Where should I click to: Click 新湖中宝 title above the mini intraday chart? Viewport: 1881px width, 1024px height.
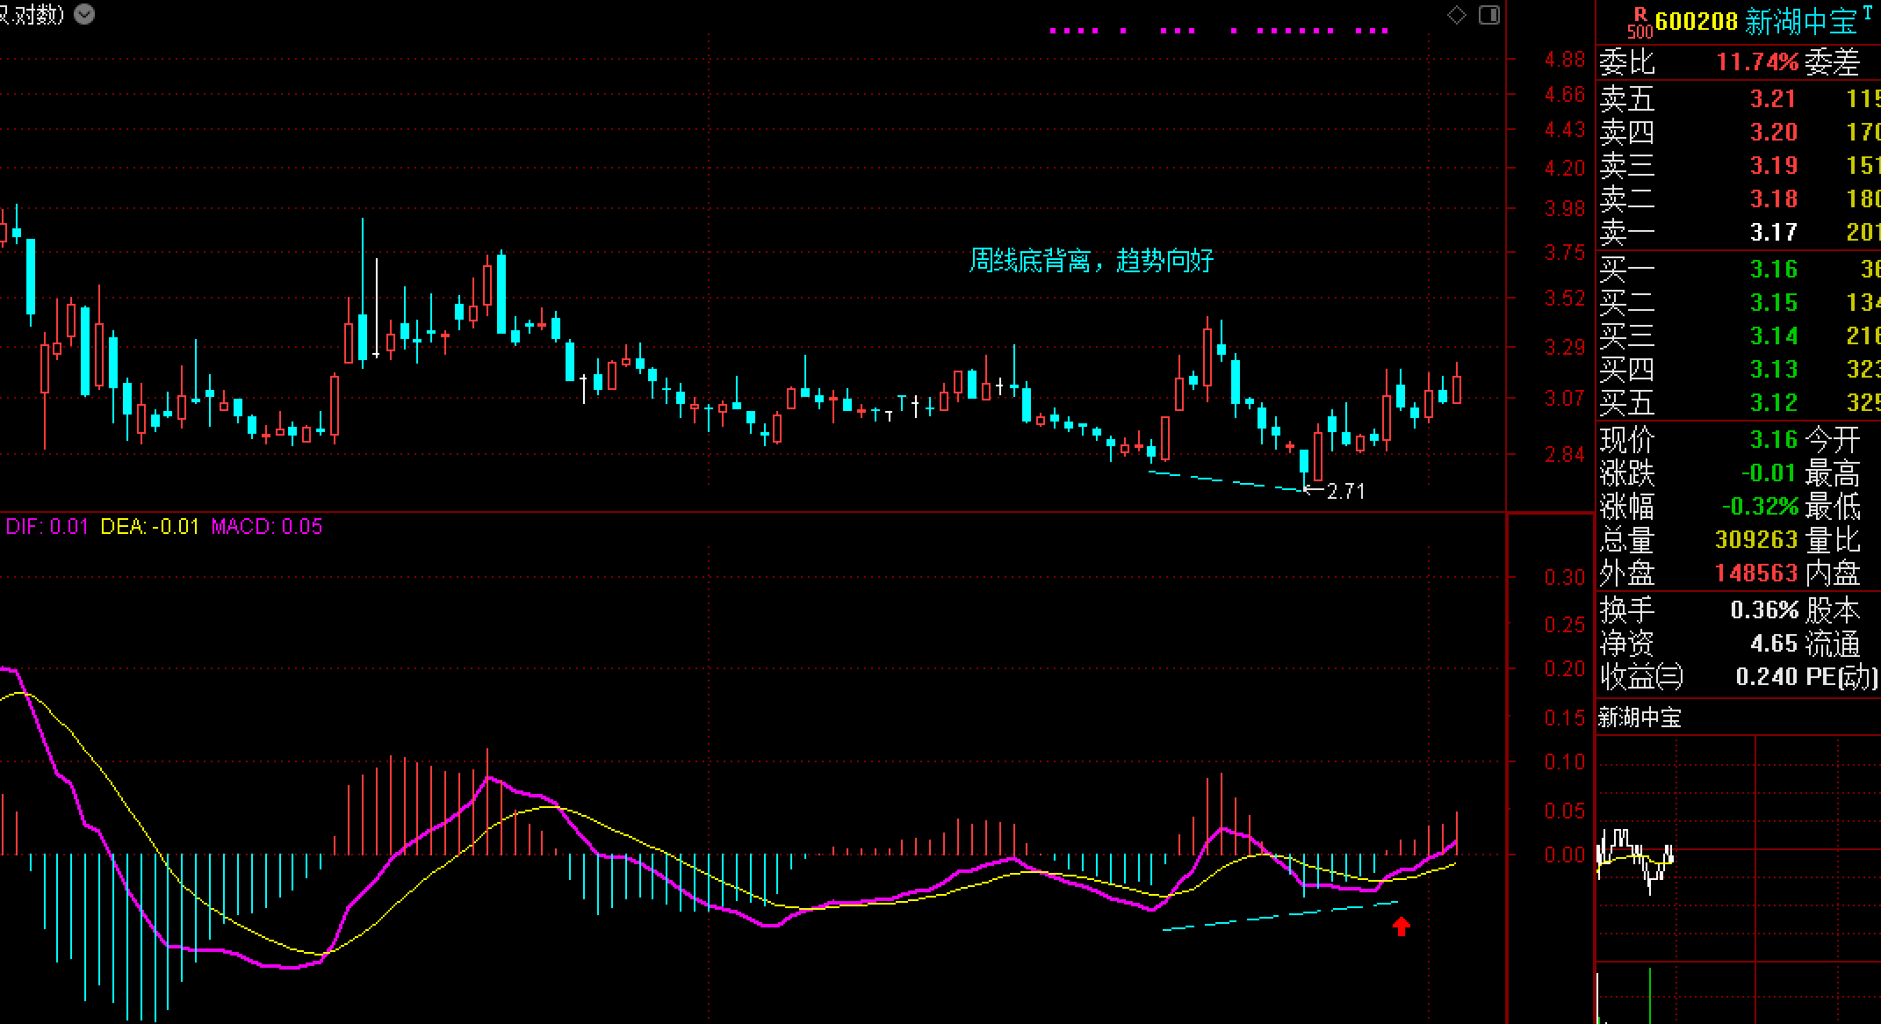(x=1639, y=718)
